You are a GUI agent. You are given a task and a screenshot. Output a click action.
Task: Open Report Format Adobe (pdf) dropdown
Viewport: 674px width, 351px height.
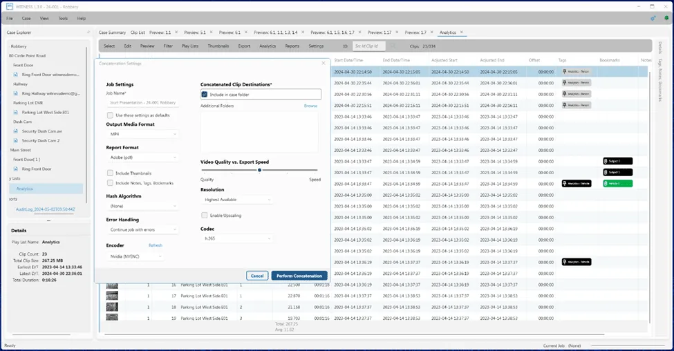[x=142, y=158]
